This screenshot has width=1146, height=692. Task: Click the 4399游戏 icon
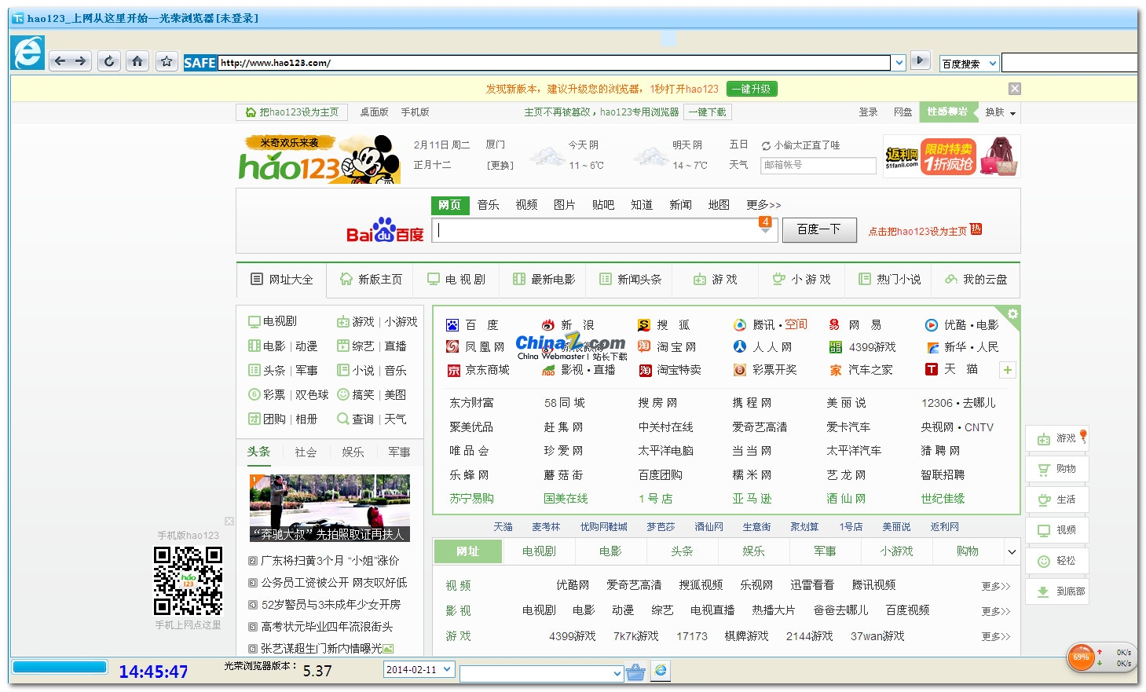tap(836, 347)
